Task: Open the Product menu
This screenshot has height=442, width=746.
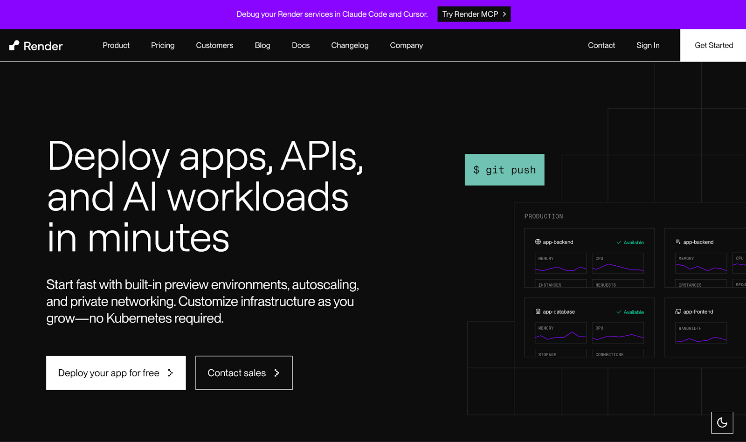Action: (116, 45)
